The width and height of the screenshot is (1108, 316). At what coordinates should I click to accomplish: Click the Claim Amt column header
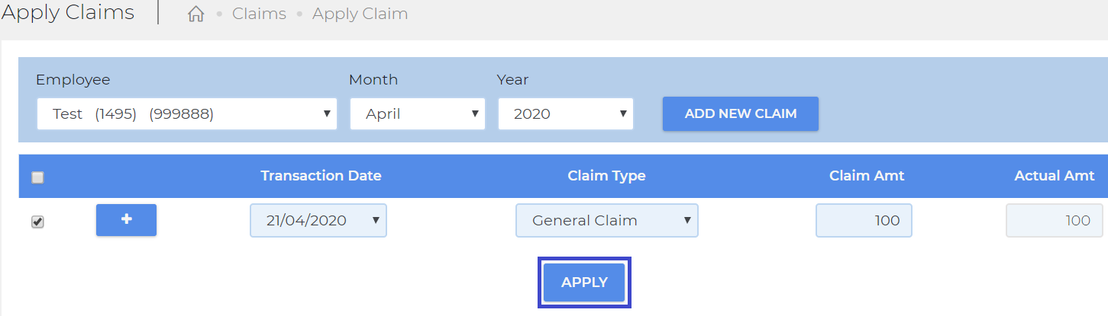pyautogui.click(x=867, y=176)
